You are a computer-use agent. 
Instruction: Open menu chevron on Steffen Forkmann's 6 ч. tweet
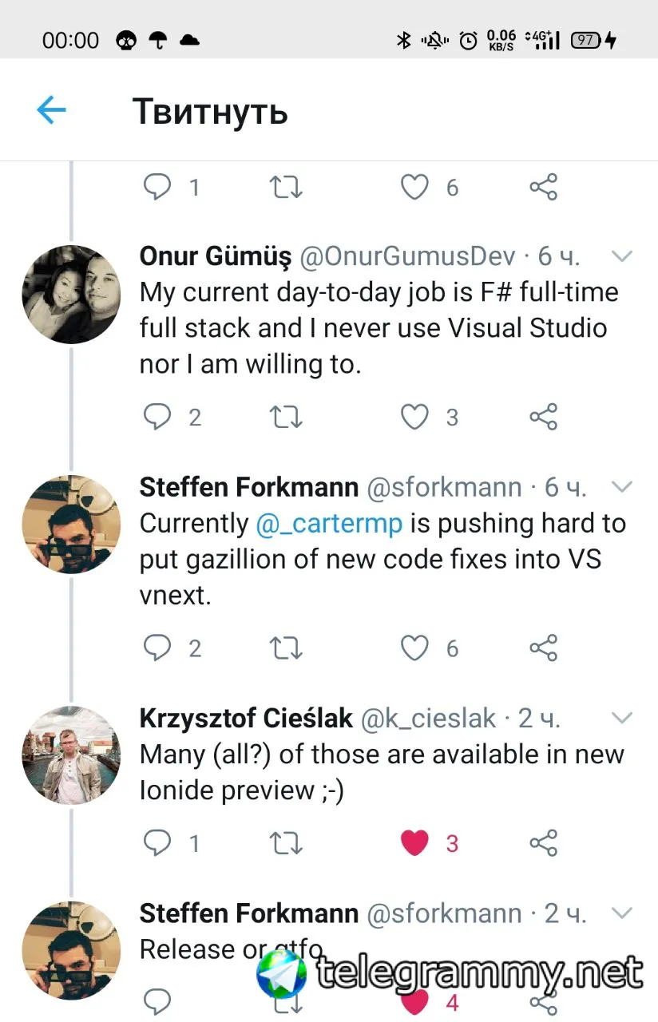click(x=621, y=487)
